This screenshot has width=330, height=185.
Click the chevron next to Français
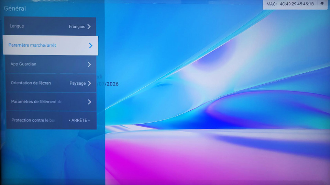tap(89, 26)
